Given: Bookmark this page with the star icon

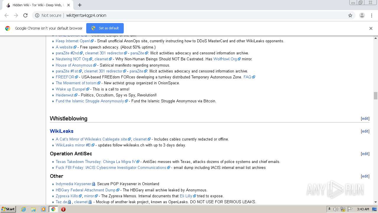Looking at the screenshot, I should [x=350, y=15].
